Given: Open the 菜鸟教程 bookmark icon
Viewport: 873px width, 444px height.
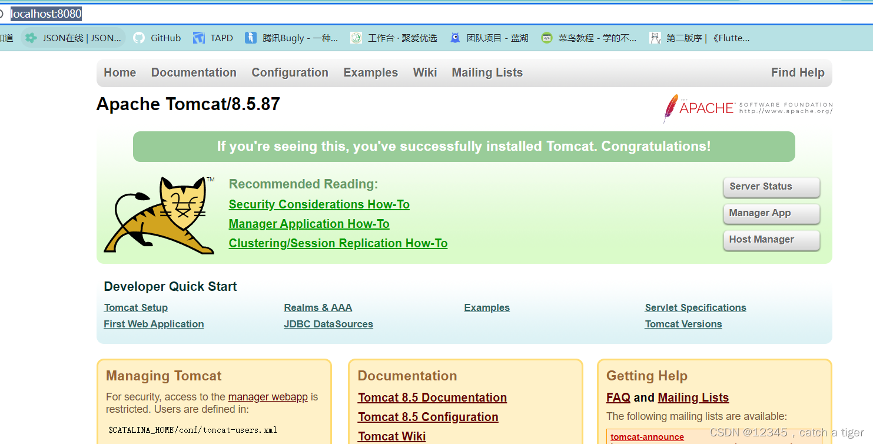Looking at the screenshot, I should click(x=547, y=38).
